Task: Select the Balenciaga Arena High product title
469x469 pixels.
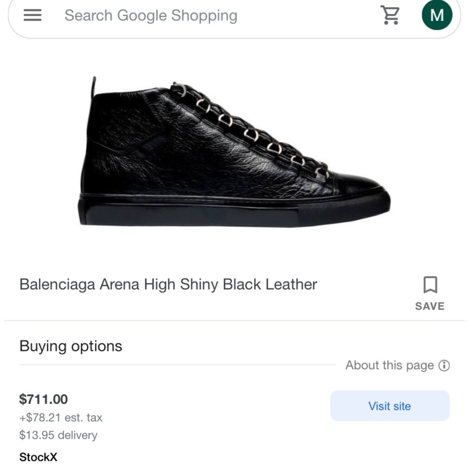Action: 168,284
